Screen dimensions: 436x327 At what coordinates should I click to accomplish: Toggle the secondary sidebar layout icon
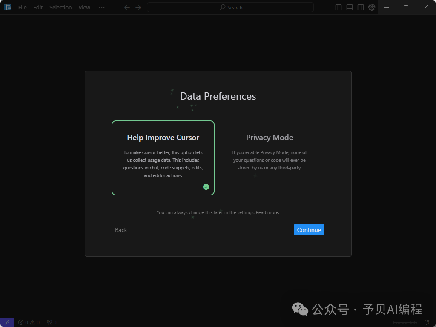pos(361,8)
